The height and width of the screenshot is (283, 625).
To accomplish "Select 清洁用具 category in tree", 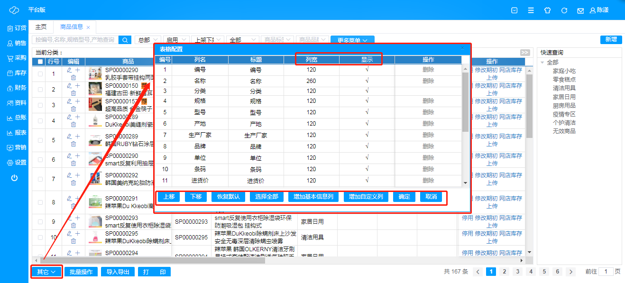I will (564, 88).
